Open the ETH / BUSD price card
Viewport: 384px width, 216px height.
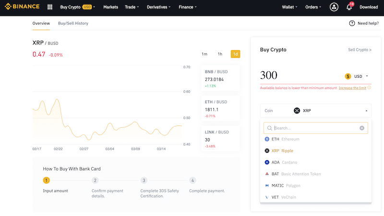[220, 108]
